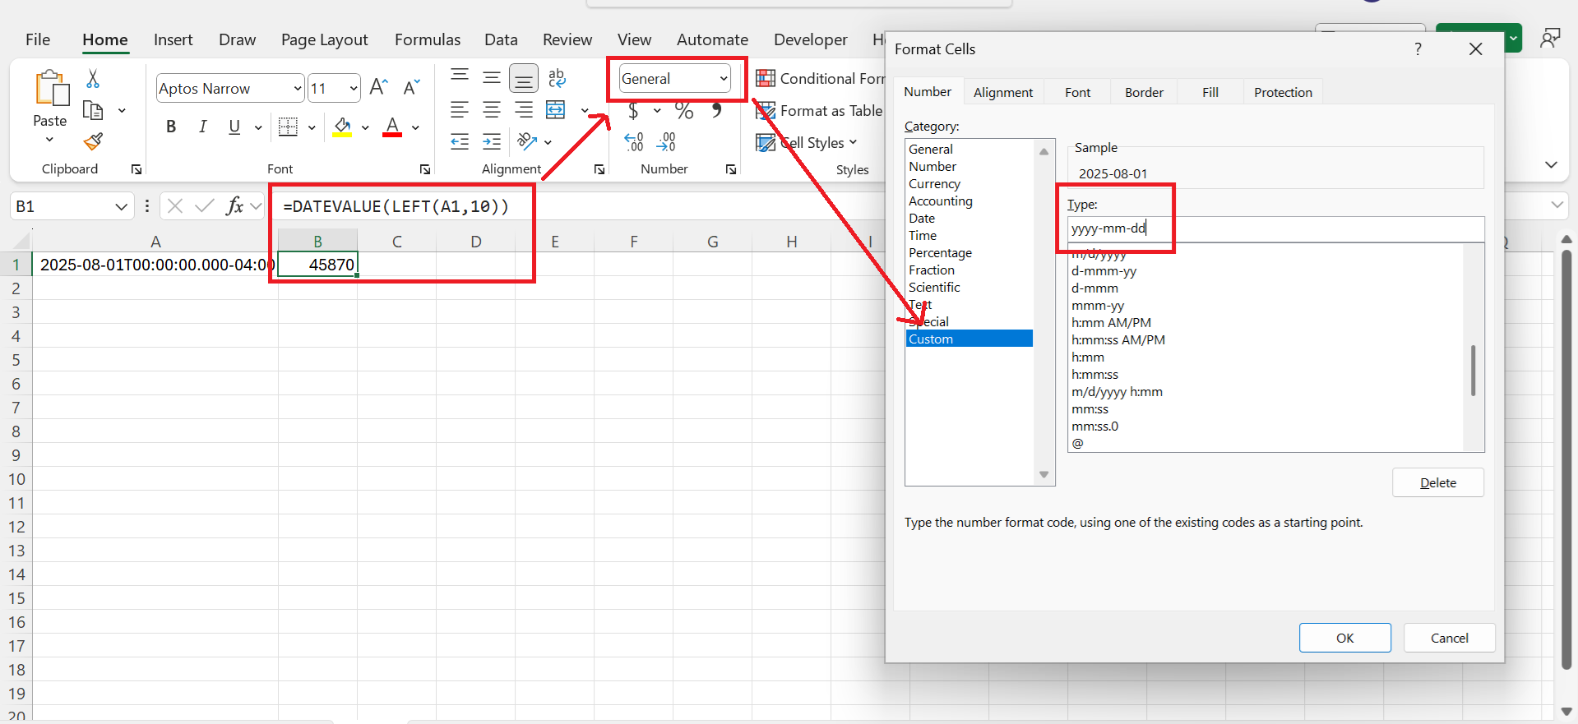Open Format as Table gallery
This screenshot has width=1578, height=724.
pos(819,110)
